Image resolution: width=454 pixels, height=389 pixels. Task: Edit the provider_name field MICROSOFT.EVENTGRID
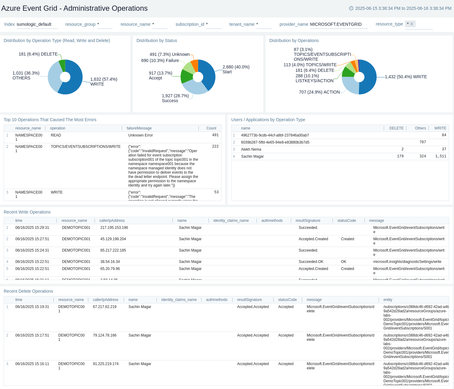[339, 24]
